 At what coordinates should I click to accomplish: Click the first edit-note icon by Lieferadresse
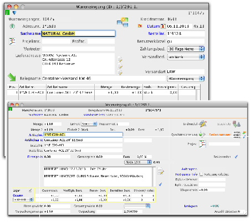120,59
